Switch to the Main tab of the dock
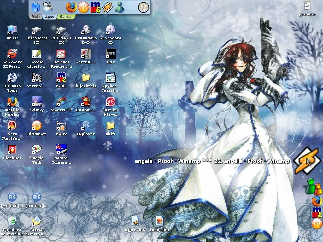Viewport: 323px width, 242px height. [x=36, y=17]
